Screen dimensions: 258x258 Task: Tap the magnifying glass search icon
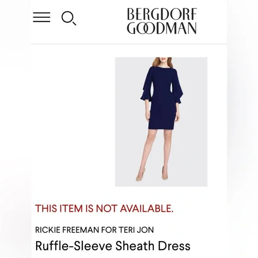(69, 18)
